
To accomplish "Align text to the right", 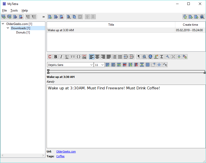I will pos(103,57).
